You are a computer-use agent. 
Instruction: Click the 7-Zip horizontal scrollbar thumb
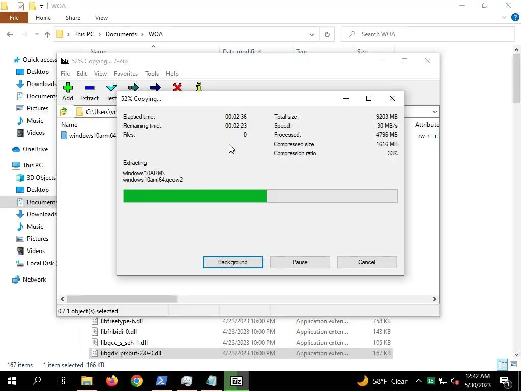(x=122, y=299)
